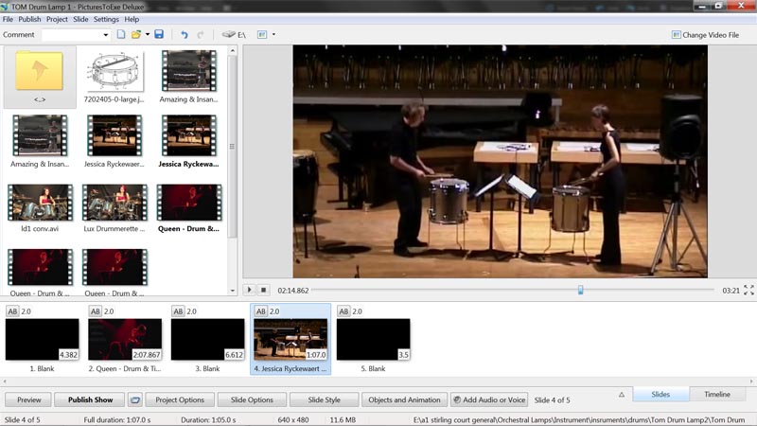
Task: Open the Settings menu
Action: tap(106, 19)
